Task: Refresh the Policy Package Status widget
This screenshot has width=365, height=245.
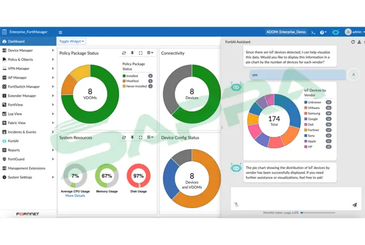Action: (124, 53)
